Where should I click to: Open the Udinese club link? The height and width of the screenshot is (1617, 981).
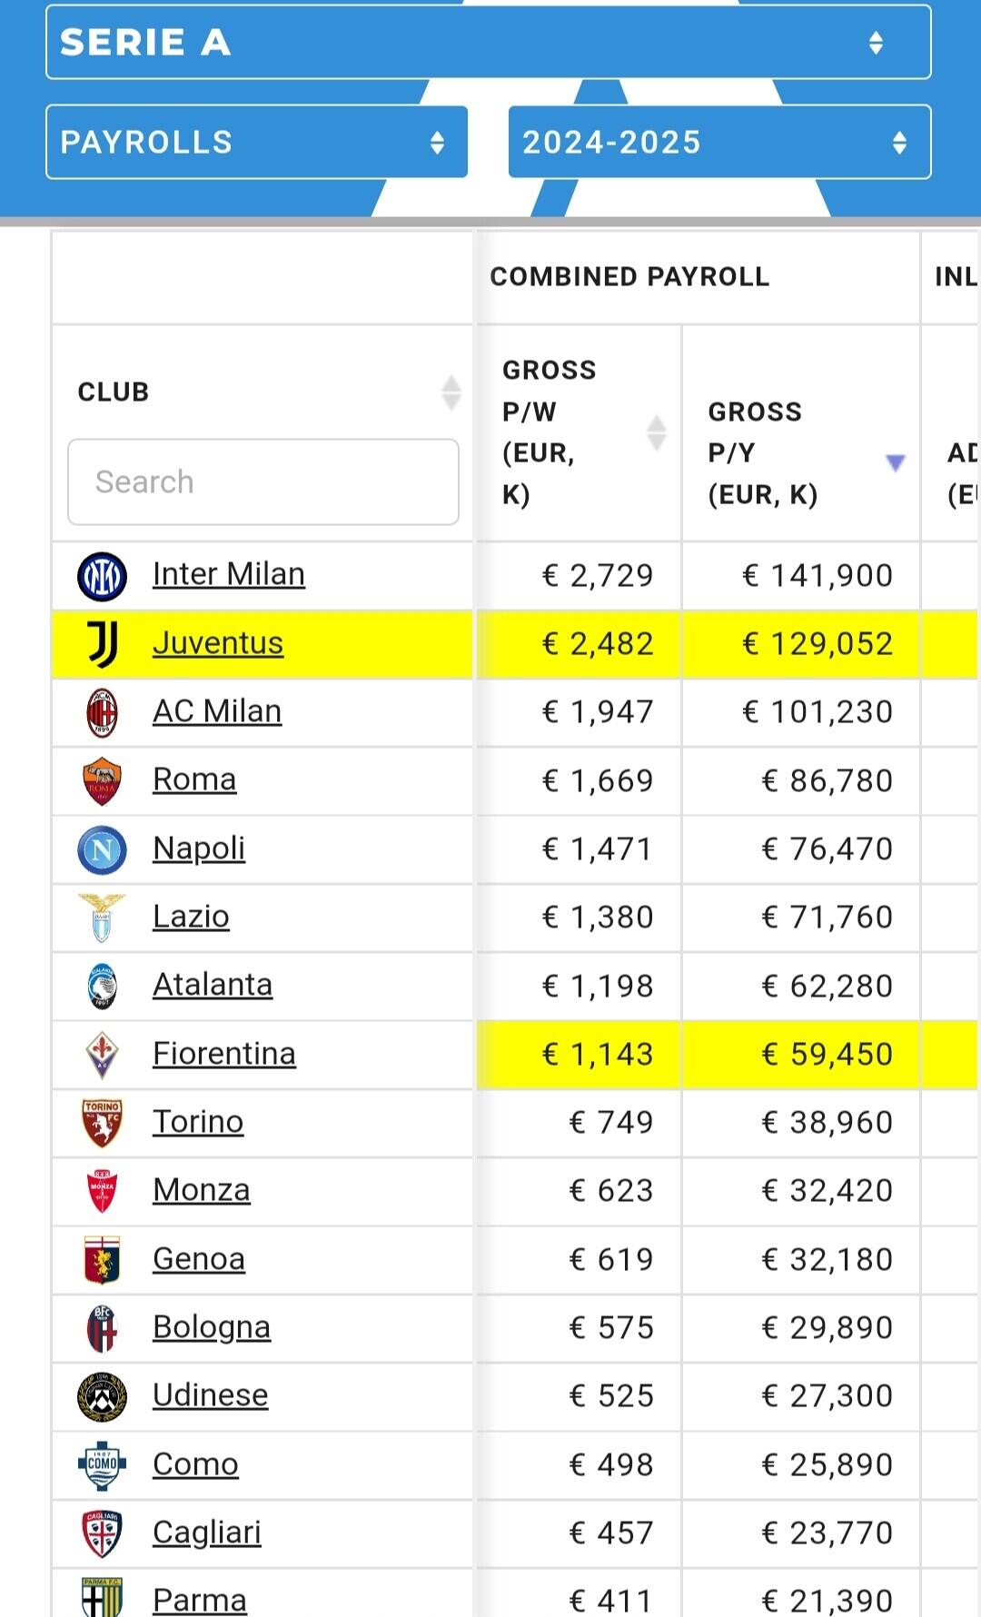[211, 1395]
